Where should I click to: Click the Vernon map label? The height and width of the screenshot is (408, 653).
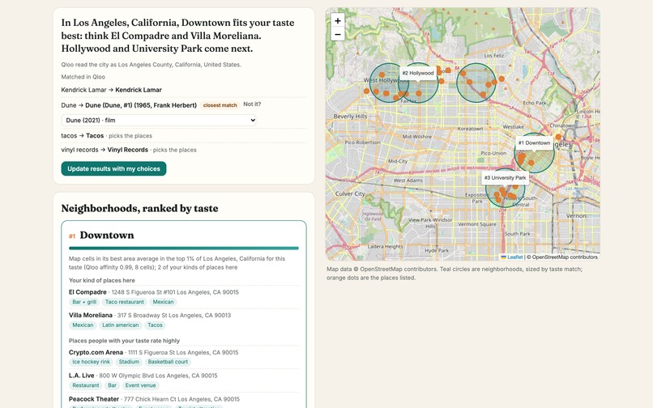tap(576, 215)
